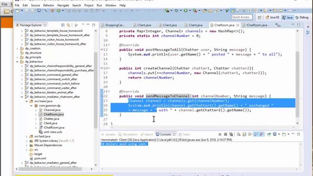This screenshot has width=313, height=176.
Task: Toggle Show Console on standard output change
Action: tap(256, 134)
